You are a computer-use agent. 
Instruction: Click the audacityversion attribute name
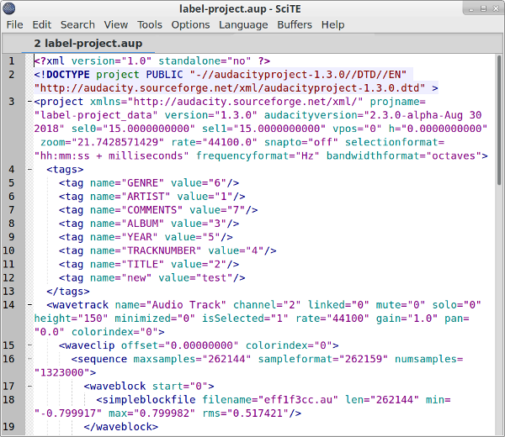[311, 115]
